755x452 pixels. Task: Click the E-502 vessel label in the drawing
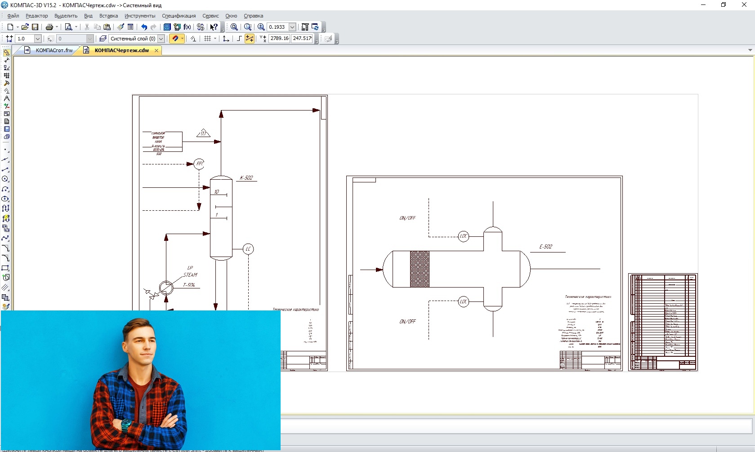pyautogui.click(x=546, y=247)
